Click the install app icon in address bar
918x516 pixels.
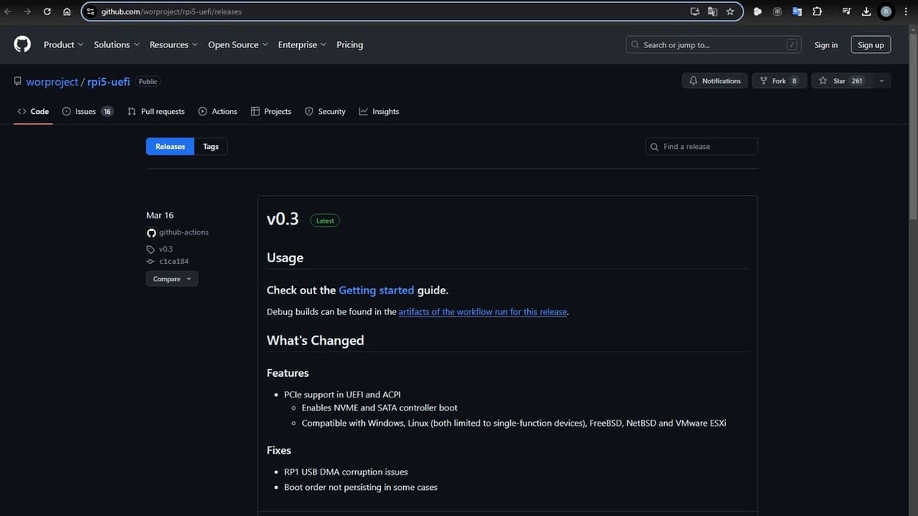(695, 11)
